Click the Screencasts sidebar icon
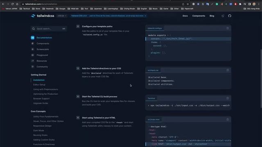The height and width of the screenshot is (147, 262). [x=33, y=49]
